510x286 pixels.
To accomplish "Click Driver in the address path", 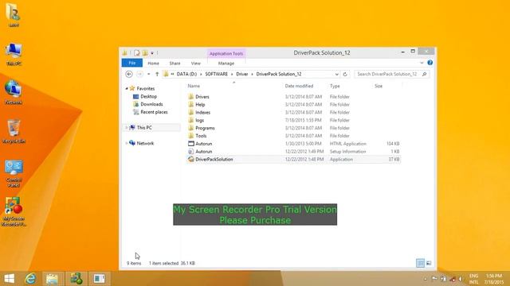I will click(x=242, y=74).
